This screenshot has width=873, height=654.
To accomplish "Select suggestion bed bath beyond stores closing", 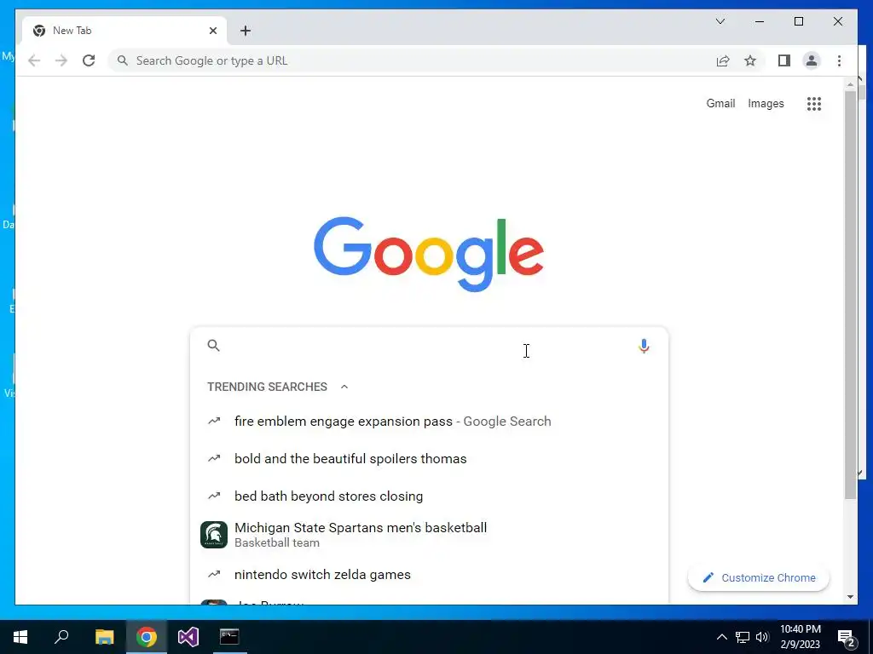I will (429, 496).
